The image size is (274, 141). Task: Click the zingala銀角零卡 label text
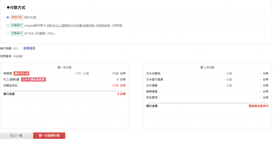pos(35,26)
